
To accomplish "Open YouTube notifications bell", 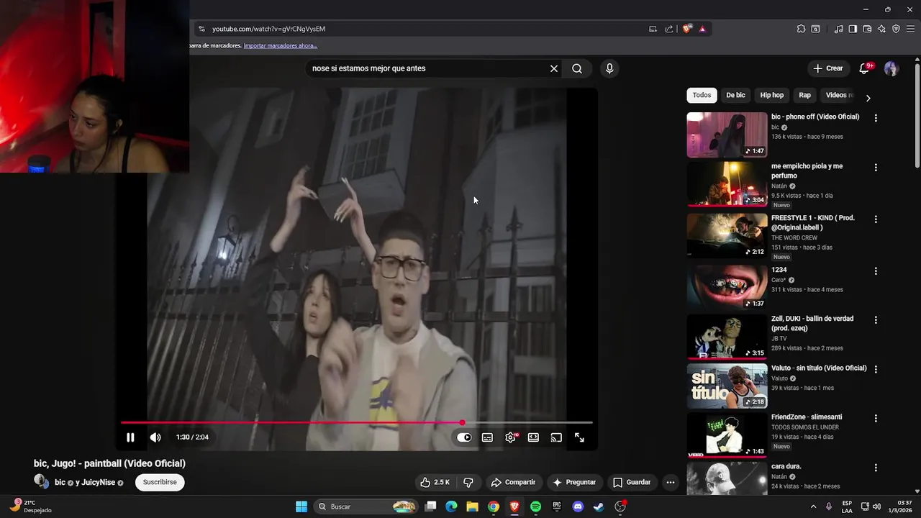I will tap(865, 68).
